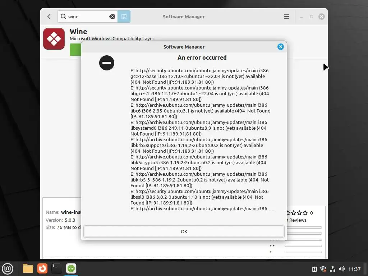This screenshot has width=368, height=276.
Task: Clear the wine search text
Action: tap(112, 17)
